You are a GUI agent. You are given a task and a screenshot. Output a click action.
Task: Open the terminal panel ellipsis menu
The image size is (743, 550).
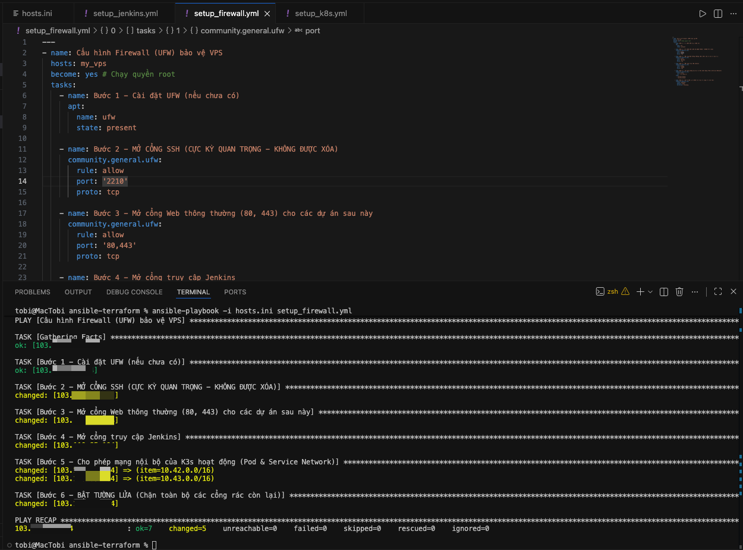click(694, 291)
